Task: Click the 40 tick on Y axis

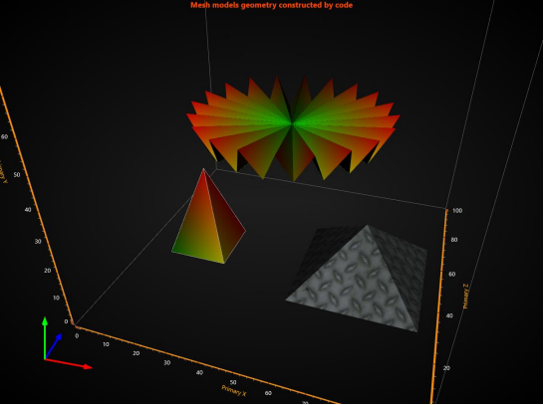Action: click(x=28, y=210)
